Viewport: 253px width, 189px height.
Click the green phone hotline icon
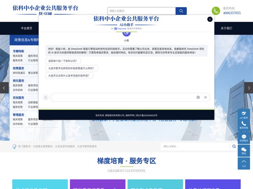tap(216, 11)
